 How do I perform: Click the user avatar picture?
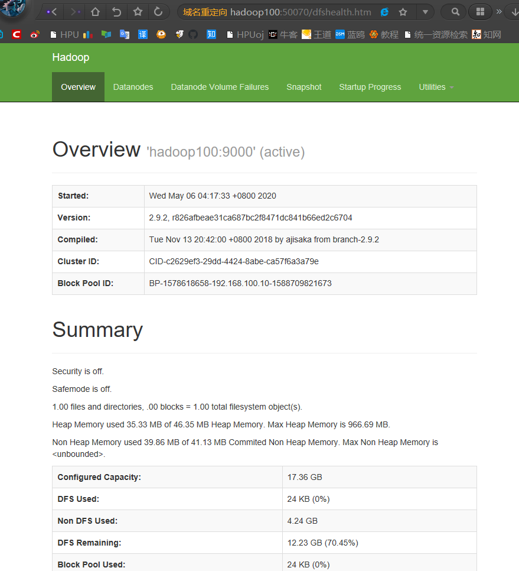(13, 7)
